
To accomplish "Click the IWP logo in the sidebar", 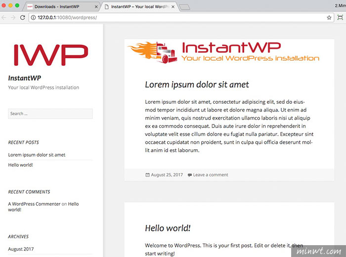I will click(x=51, y=55).
